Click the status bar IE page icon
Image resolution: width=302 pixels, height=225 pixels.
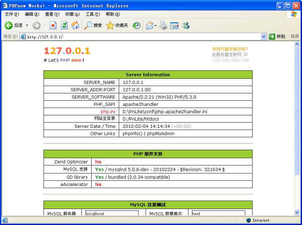pos(5,220)
